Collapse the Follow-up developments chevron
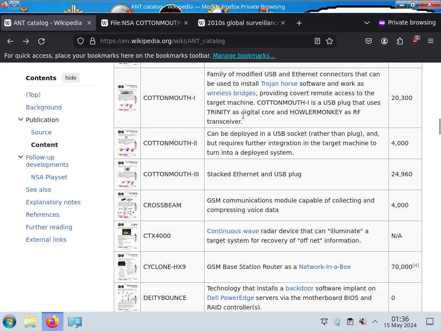Image resolution: width=441 pixels, height=331 pixels. click(21, 157)
